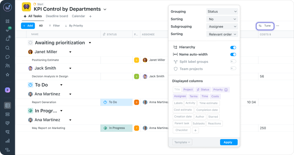Click priority badge 7 in May Report row
294x155 pixels.
click(x=136, y=128)
